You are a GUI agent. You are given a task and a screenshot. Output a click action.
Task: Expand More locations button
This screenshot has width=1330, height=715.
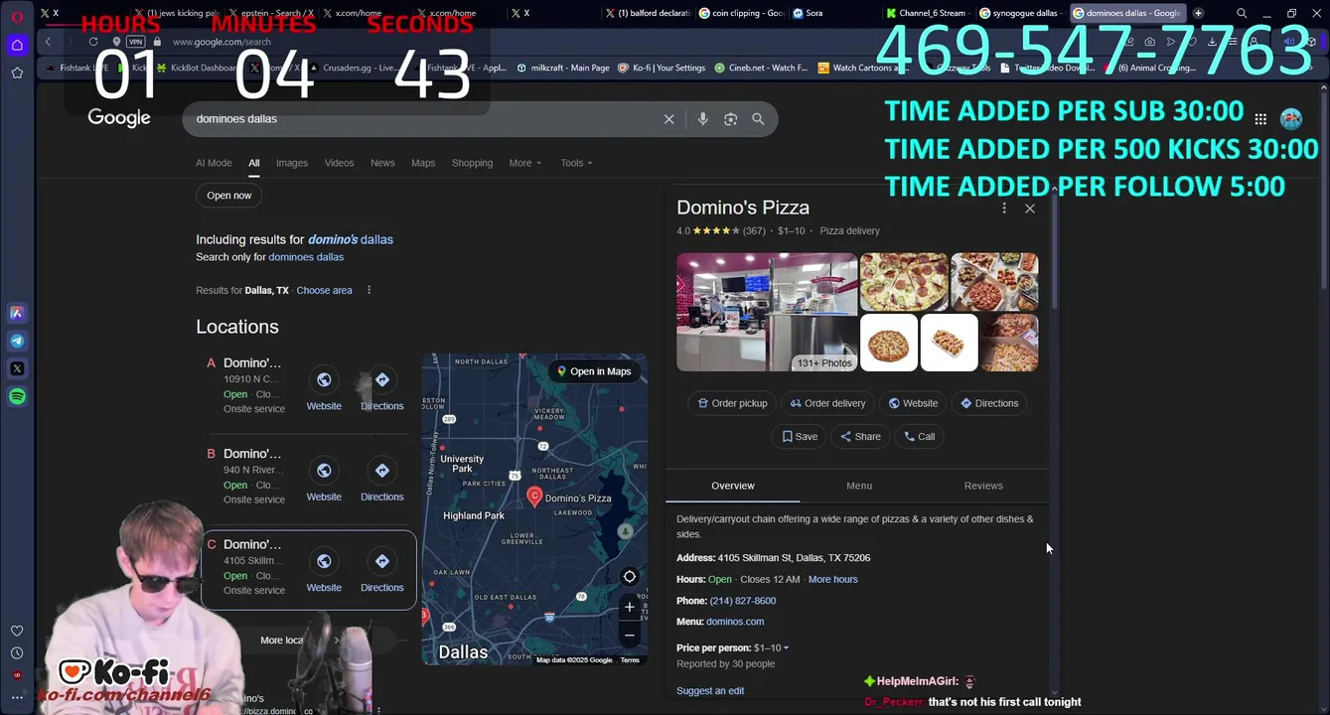coord(298,641)
